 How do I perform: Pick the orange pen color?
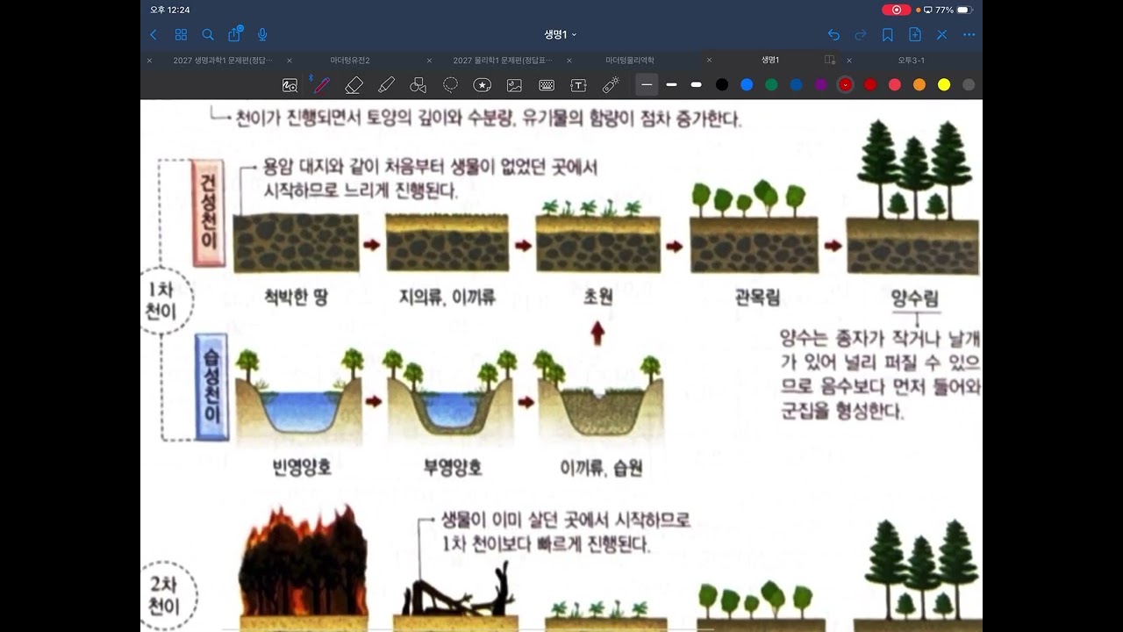[x=919, y=85]
